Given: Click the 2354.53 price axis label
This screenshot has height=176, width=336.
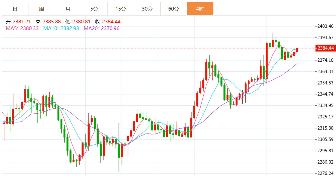Looking at the screenshot, I should (325, 83).
